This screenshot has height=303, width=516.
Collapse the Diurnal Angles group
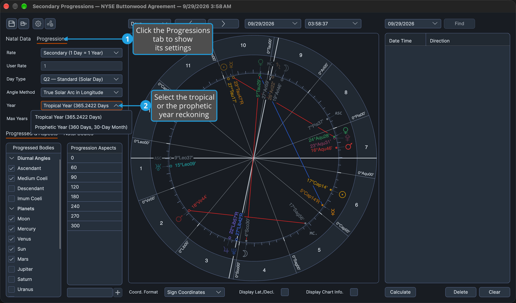[x=12, y=158]
